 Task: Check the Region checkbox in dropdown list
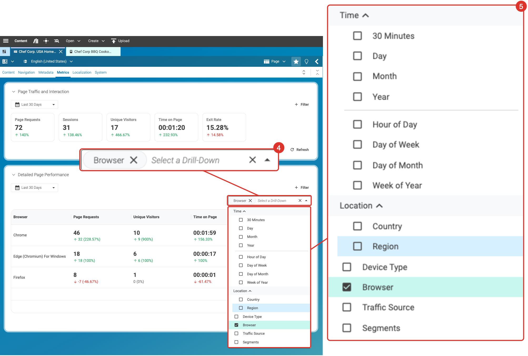pos(241,308)
